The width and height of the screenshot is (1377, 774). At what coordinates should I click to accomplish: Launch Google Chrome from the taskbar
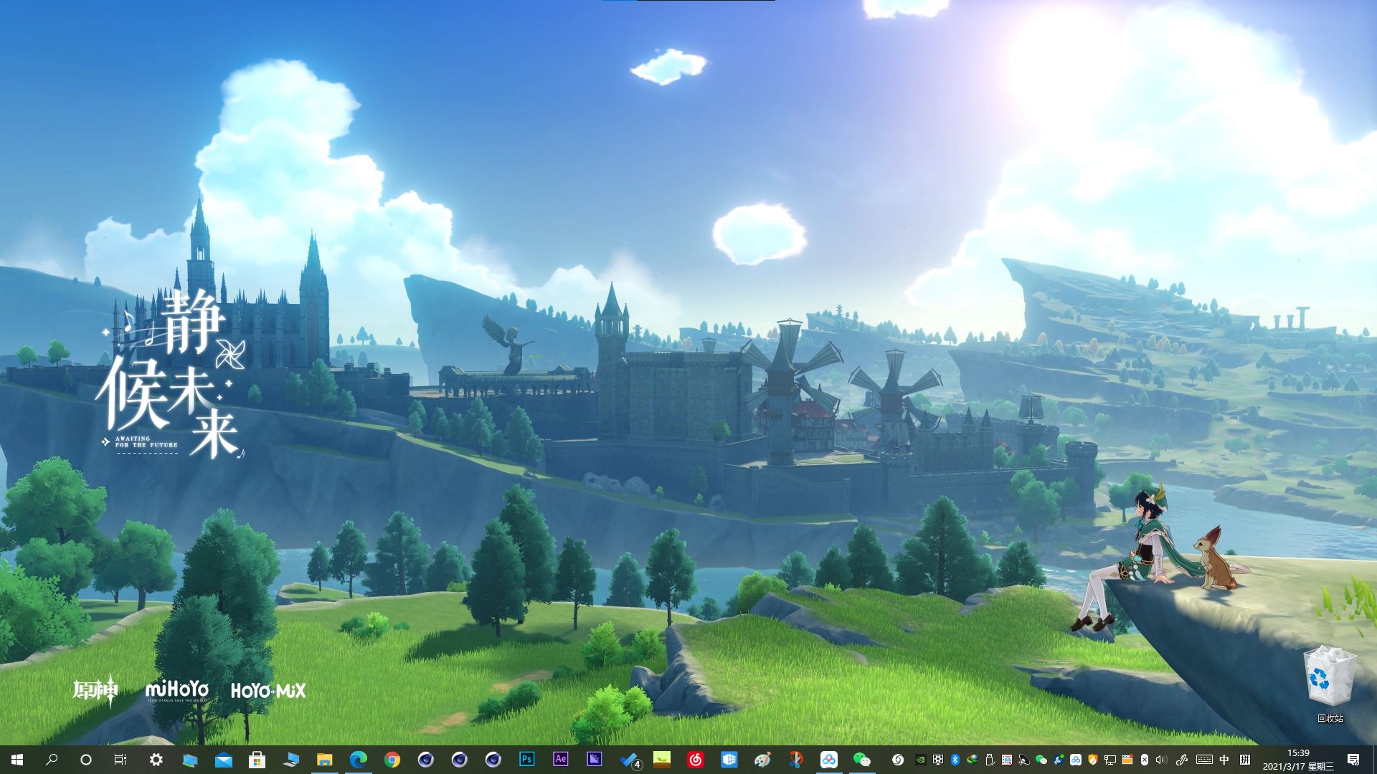392,760
